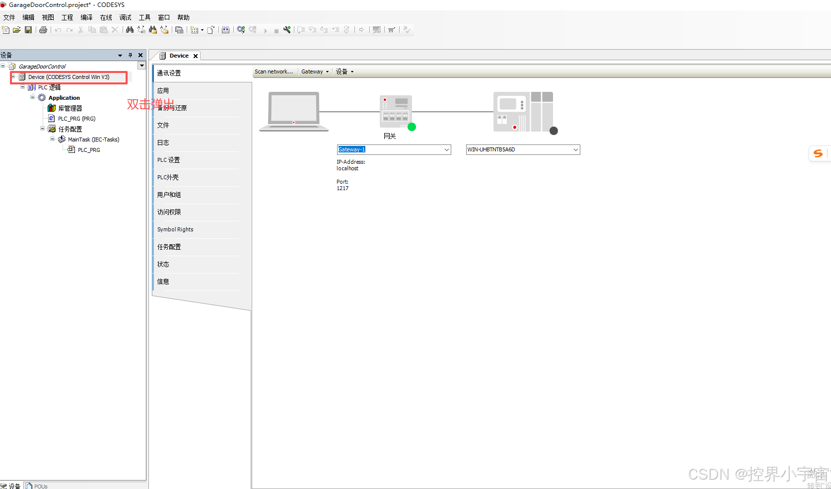Viewport: 831px width, 489px height.
Task: Delete selection with X toolbar icon
Action: click(115, 30)
